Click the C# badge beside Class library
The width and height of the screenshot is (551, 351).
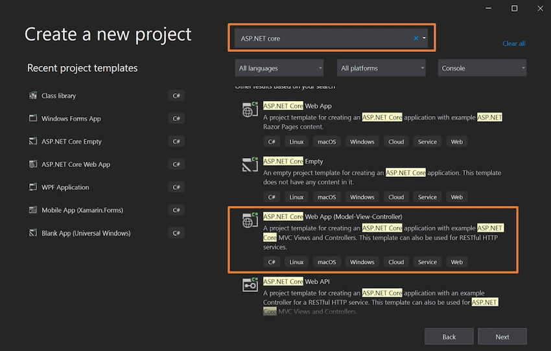click(x=176, y=95)
